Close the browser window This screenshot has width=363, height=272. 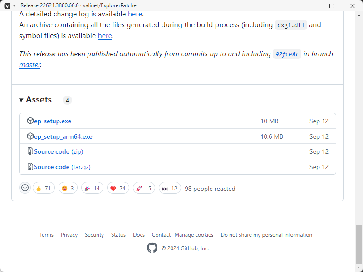coord(353,6)
